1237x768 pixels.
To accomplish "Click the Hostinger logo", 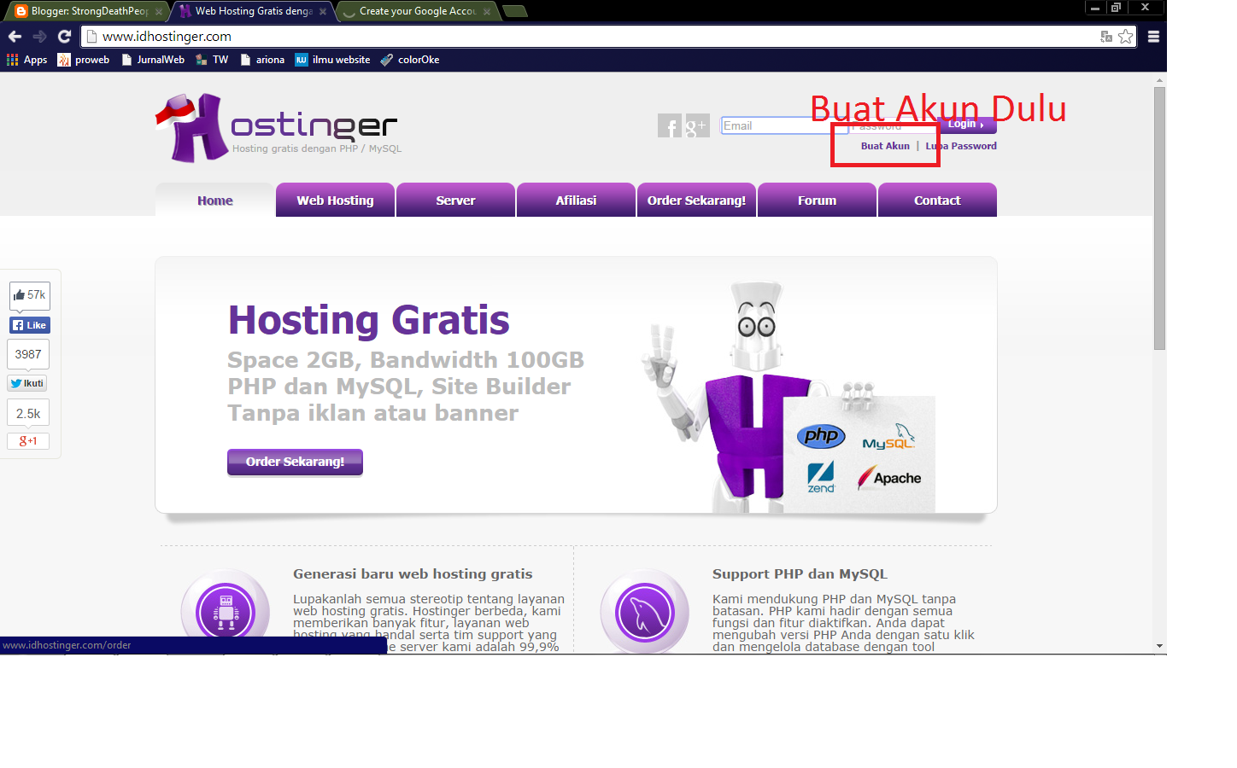I will click(278, 128).
